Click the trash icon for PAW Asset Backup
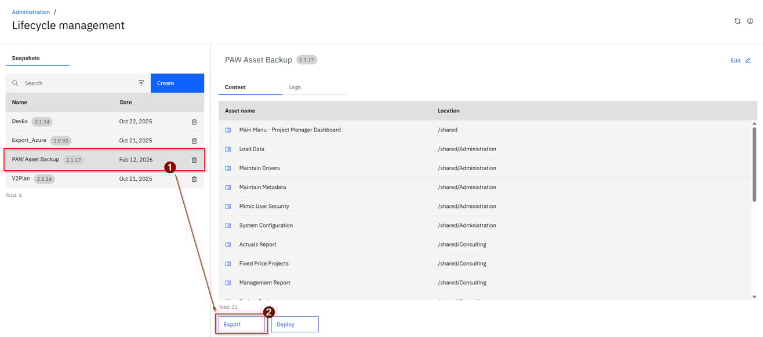763x337 pixels. tap(194, 160)
